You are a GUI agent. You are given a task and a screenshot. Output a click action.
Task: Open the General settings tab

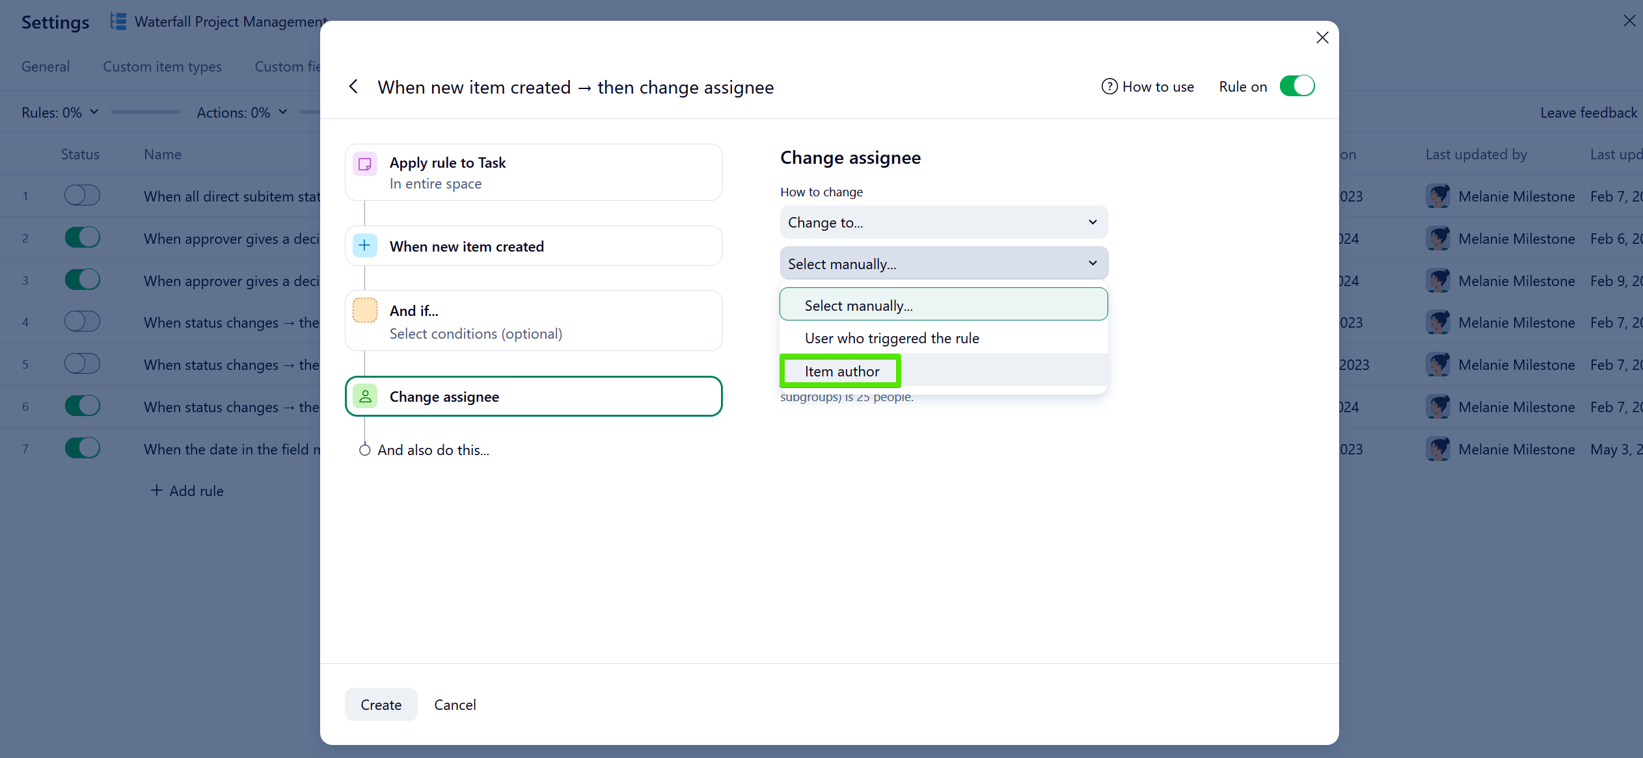[x=46, y=66]
